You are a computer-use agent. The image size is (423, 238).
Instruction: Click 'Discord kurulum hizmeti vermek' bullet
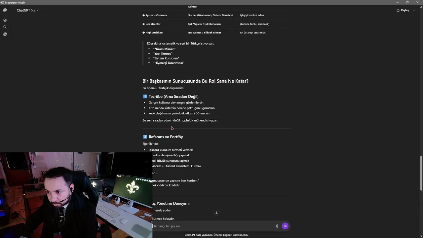[x=171, y=150]
